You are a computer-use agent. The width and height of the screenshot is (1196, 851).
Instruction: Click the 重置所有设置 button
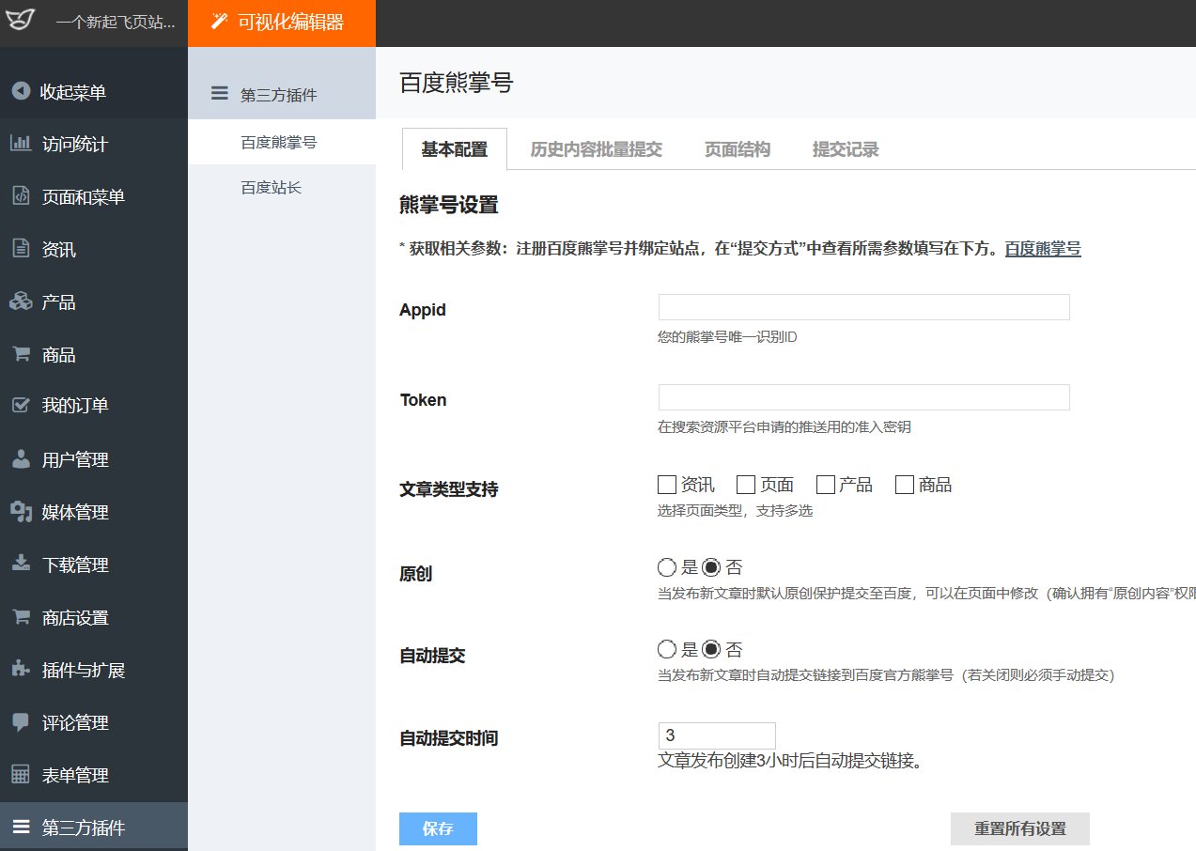coord(1020,828)
